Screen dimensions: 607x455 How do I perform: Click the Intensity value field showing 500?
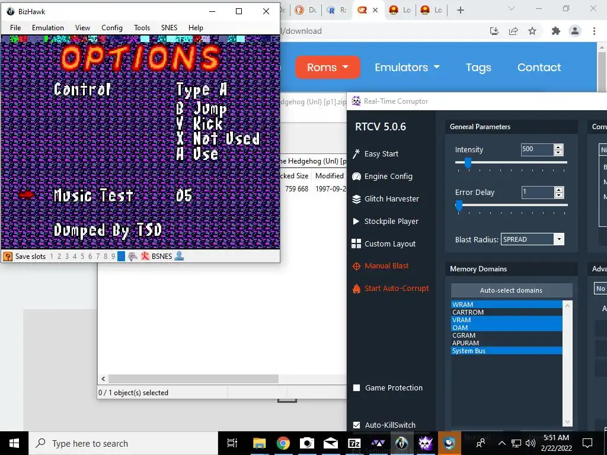(537, 149)
